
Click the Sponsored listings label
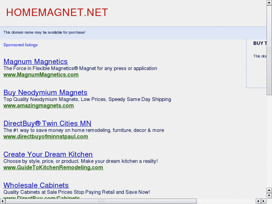click(x=21, y=45)
